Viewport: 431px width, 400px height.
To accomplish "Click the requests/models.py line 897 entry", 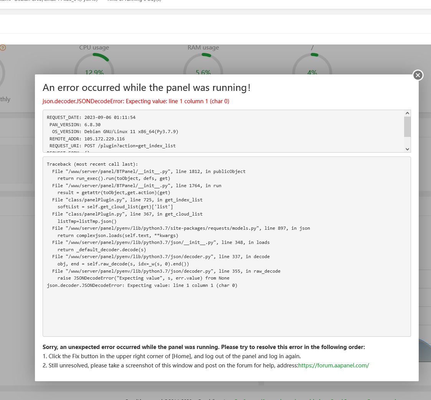I will click(181, 228).
